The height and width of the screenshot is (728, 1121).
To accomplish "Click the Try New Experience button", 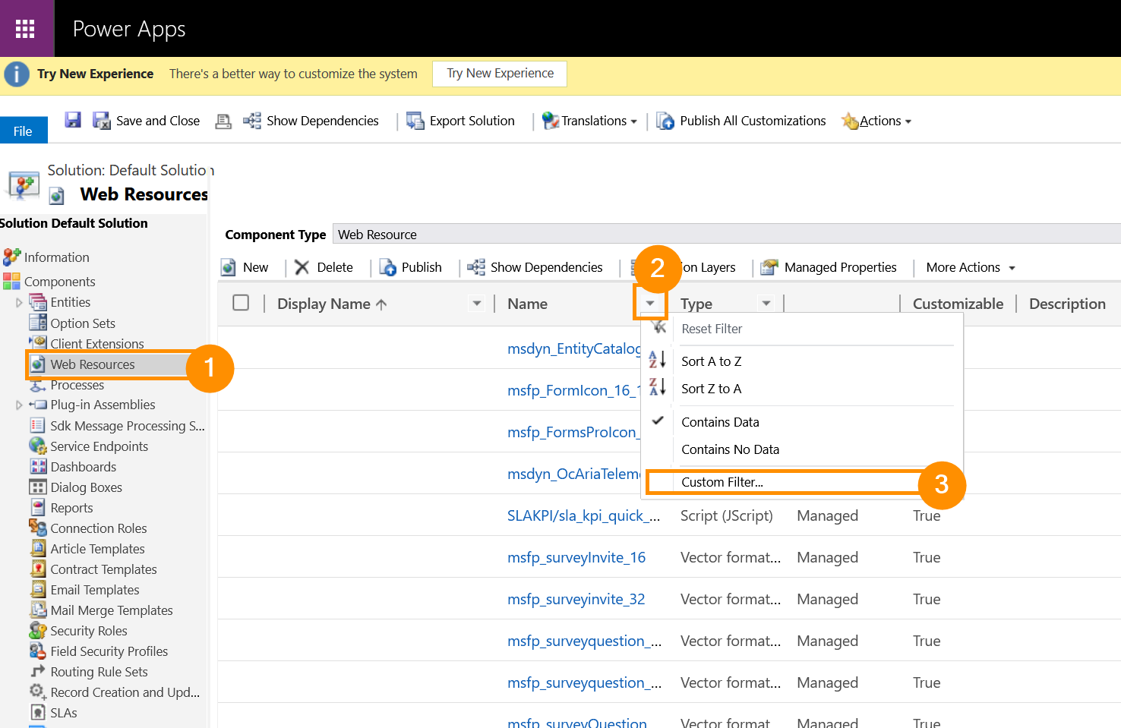I will pos(500,74).
